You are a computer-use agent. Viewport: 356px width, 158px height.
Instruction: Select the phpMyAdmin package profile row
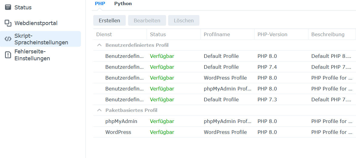[225, 121]
